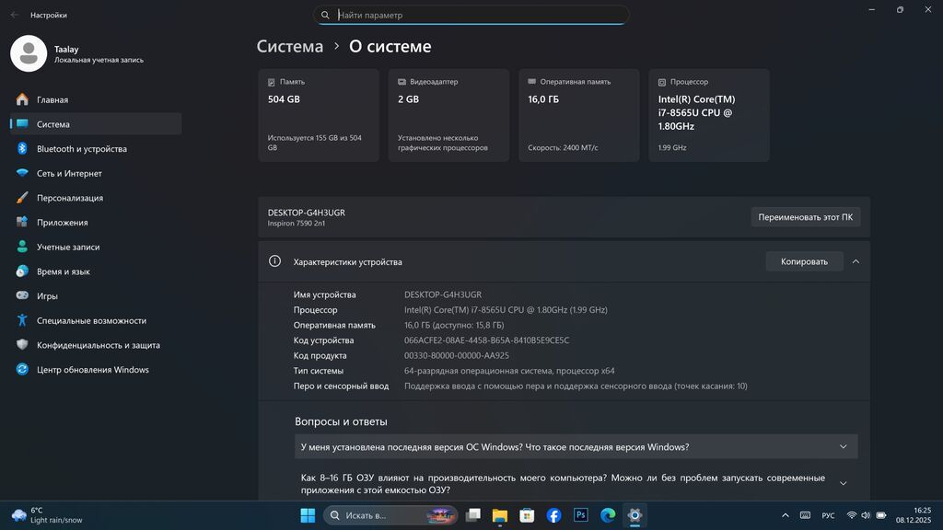Click the taskbar Искать search box
Viewport: 943px width, 530px height.
(x=390, y=515)
